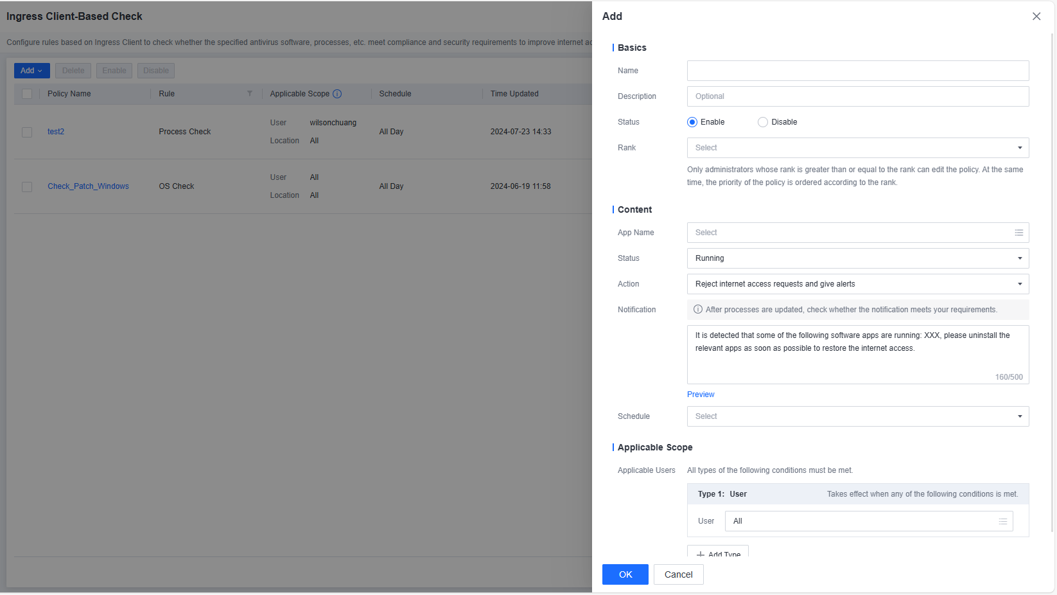Click the Disable button in toolbar
Screen dimensions: 1057x595
tap(156, 71)
